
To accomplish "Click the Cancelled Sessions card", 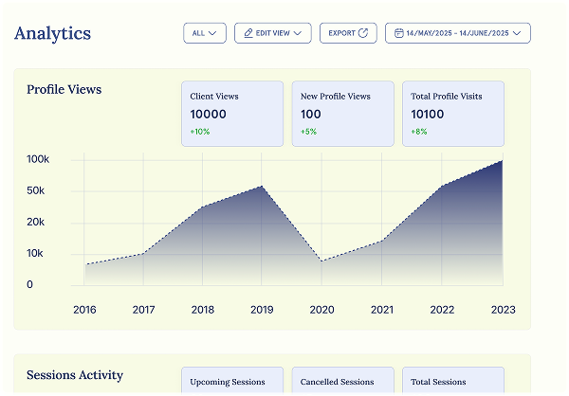I will 342,381.
